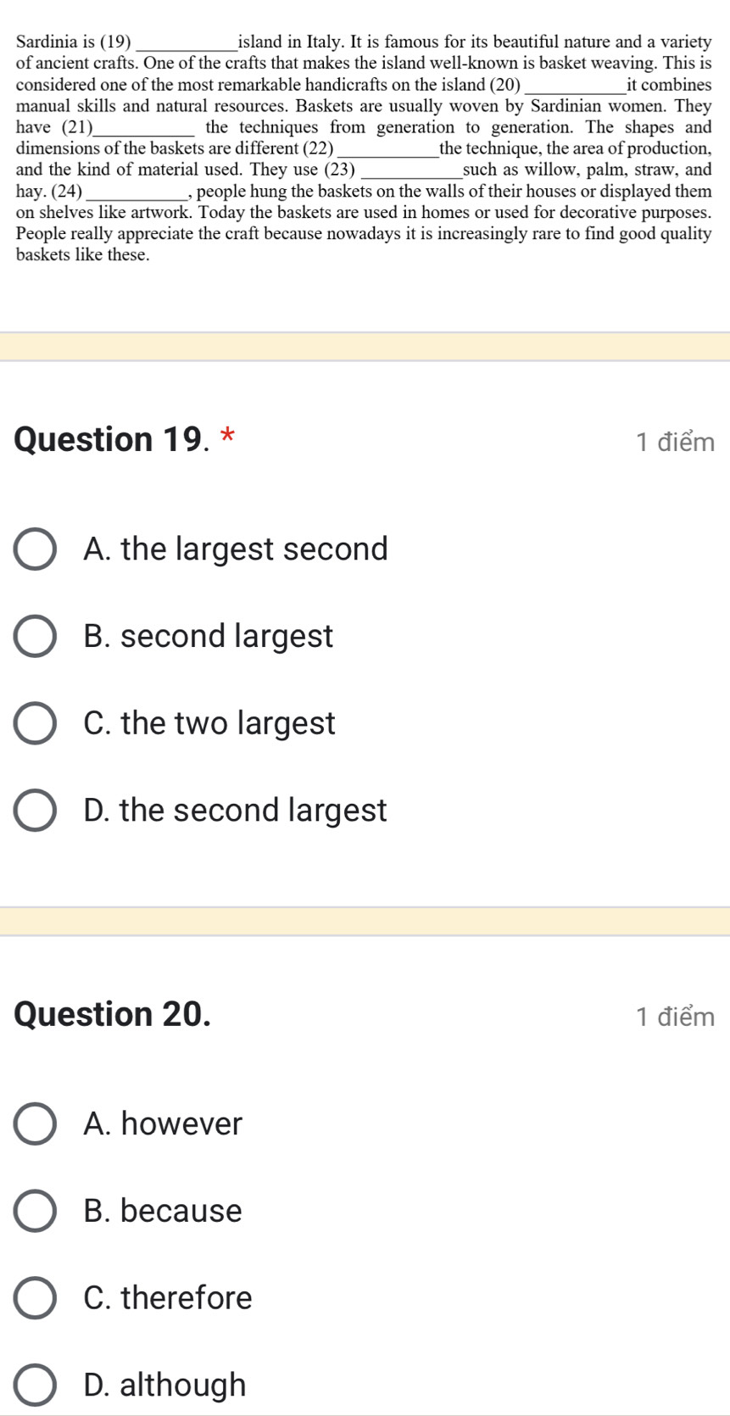This screenshot has height=1416, width=730.
Task: Click the 'B. second largest' answer text
Action: [x=209, y=636]
